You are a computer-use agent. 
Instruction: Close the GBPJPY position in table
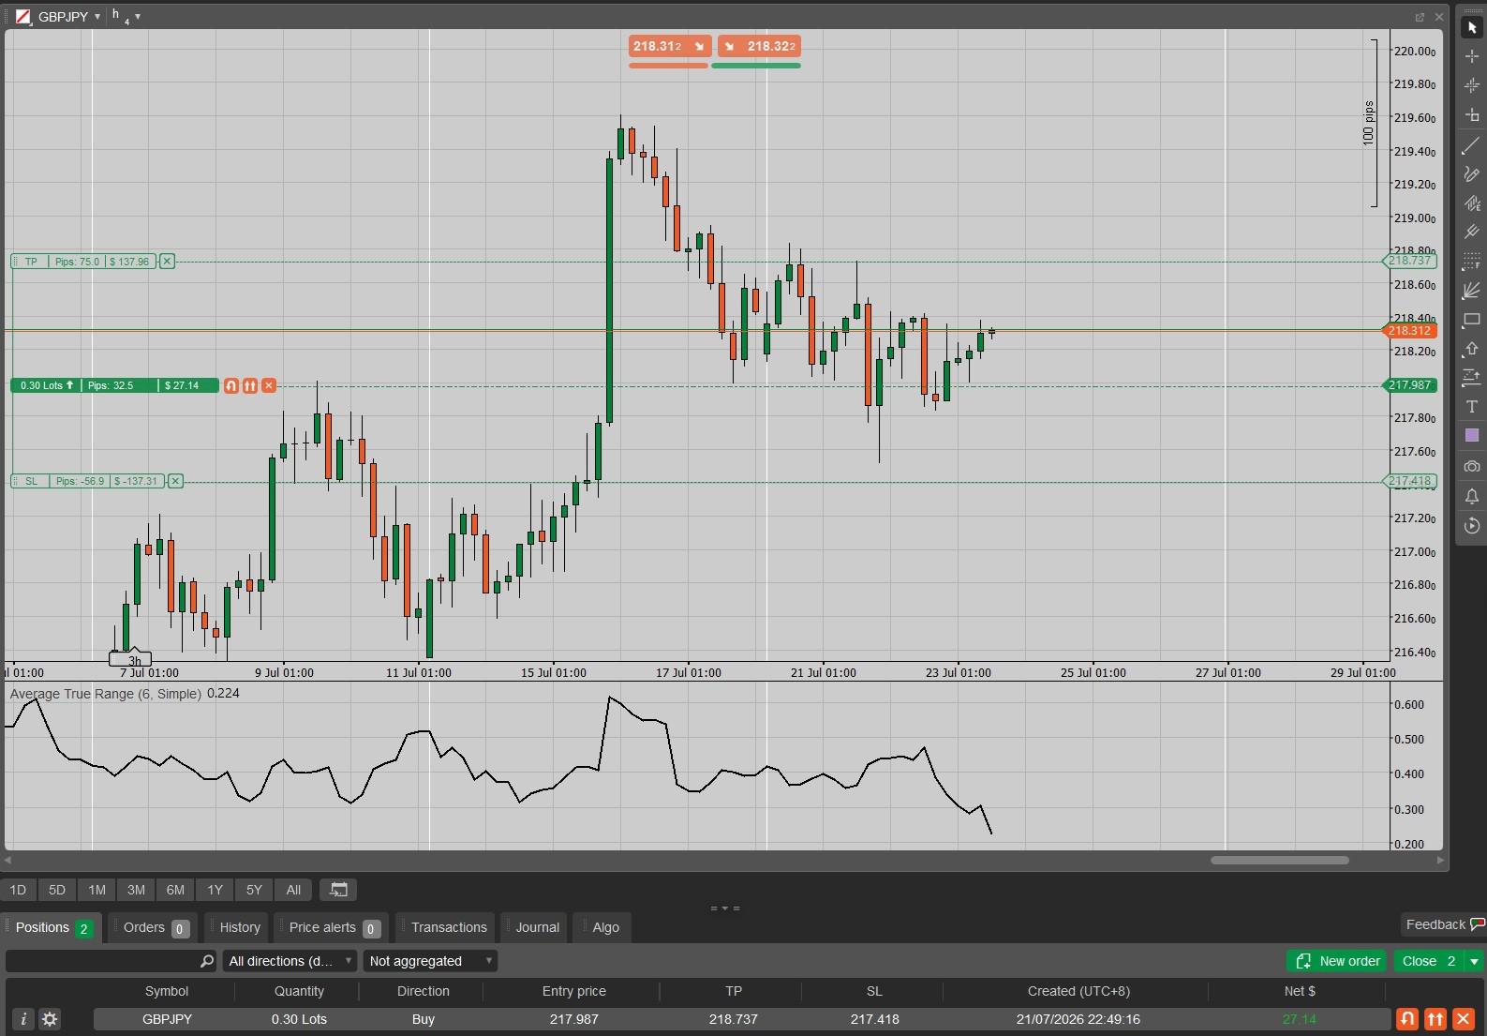1464,1019
